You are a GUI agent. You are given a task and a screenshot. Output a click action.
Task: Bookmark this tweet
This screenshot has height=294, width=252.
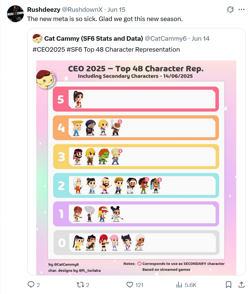pyautogui.click(x=228, y=285)
